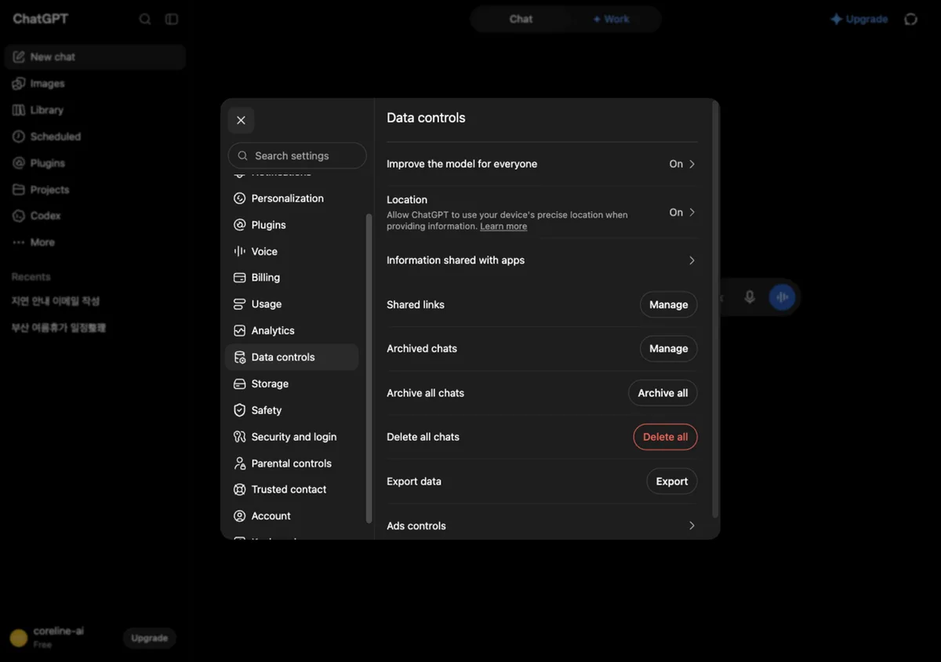This screenshot has width=941, height=662.
Task: Click the Analytics chart icon
Action: 240,331
